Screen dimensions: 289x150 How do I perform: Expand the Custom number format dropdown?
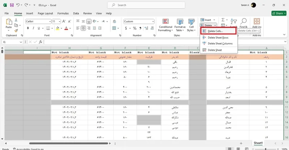pos(153,22)
